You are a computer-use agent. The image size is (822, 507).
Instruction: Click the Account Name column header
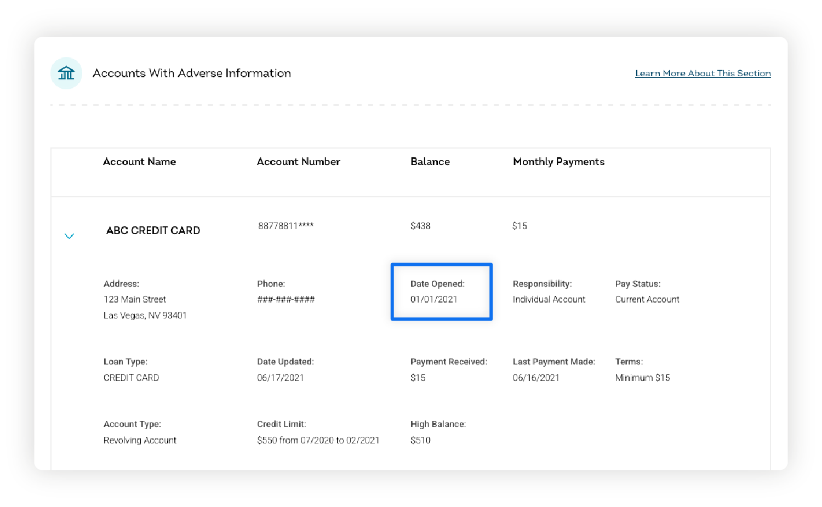(139, 162)
